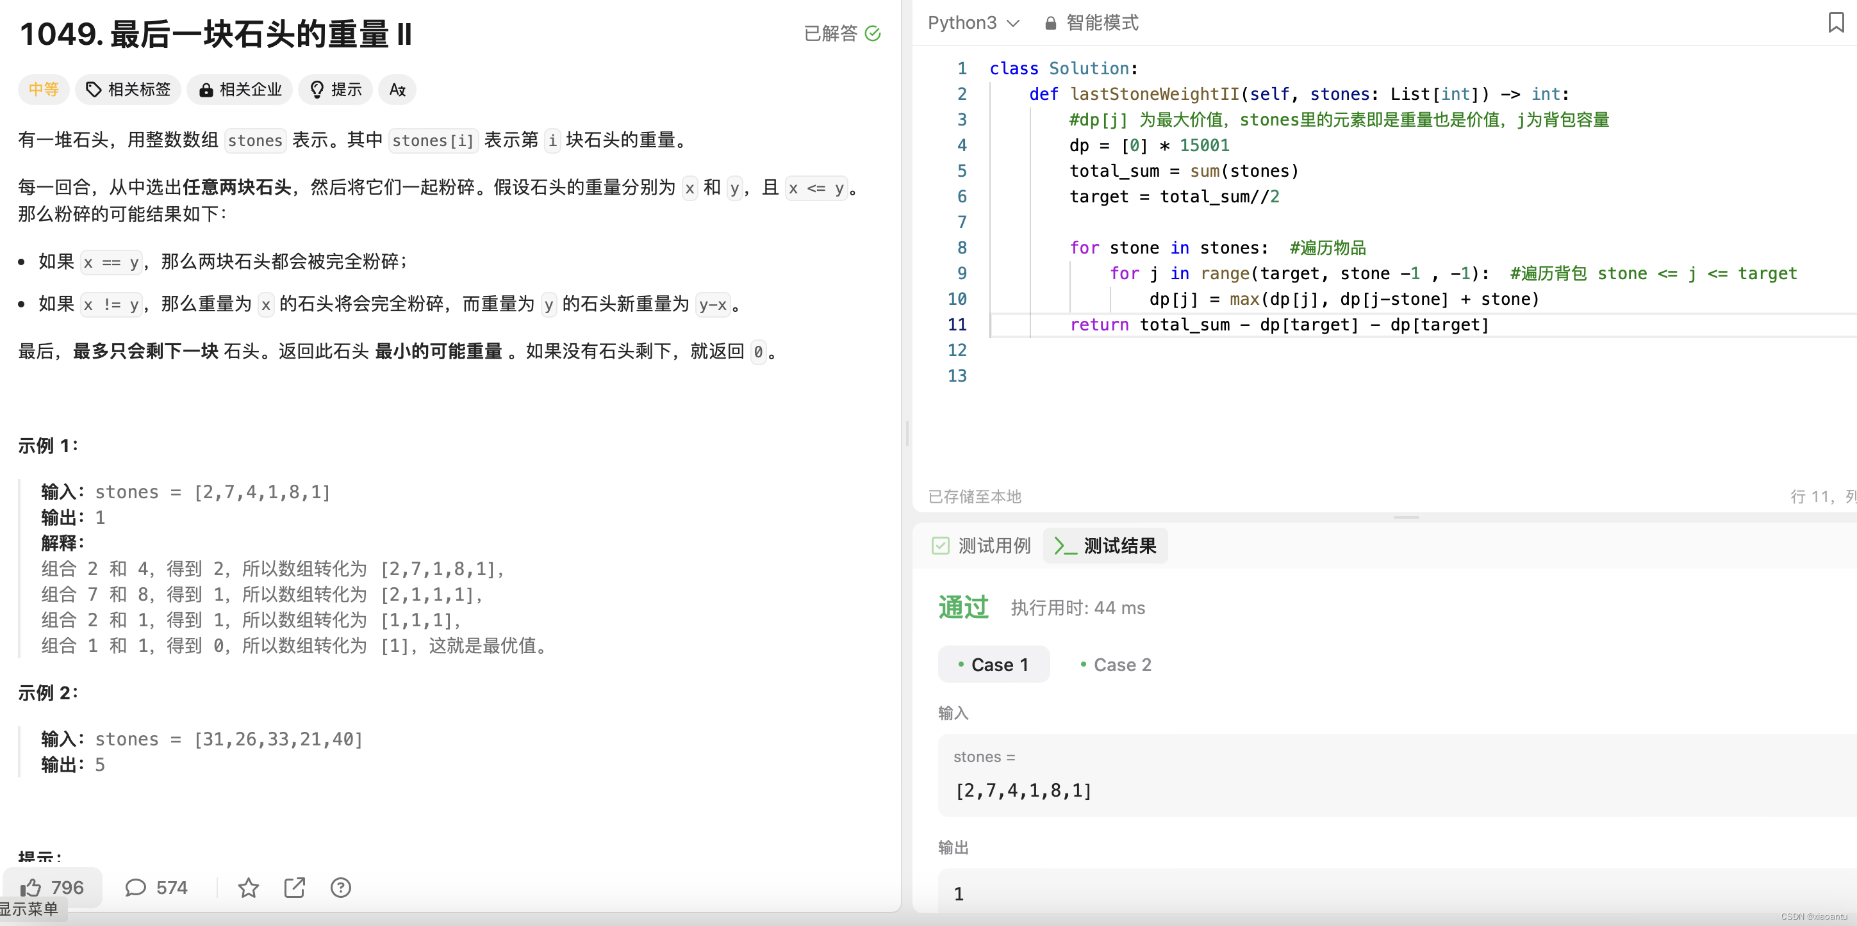1857x926 pixels.
Task: Click the 'for stone in stones' code line
Action: (1217, 247)
